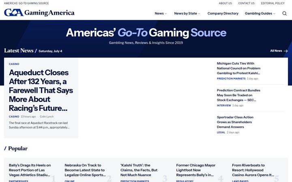The image size is (292, 182).
Task: Click the LEGAL category tag
Action: (221, 132)
